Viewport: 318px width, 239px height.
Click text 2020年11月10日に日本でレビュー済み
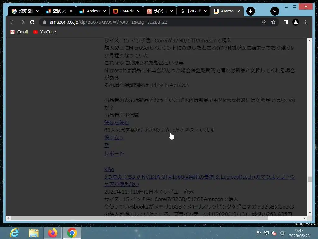click(149, 192)
